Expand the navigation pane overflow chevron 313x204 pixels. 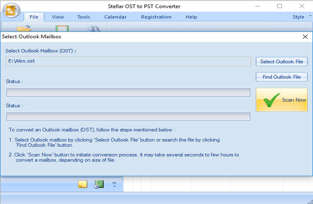[115, 184]
